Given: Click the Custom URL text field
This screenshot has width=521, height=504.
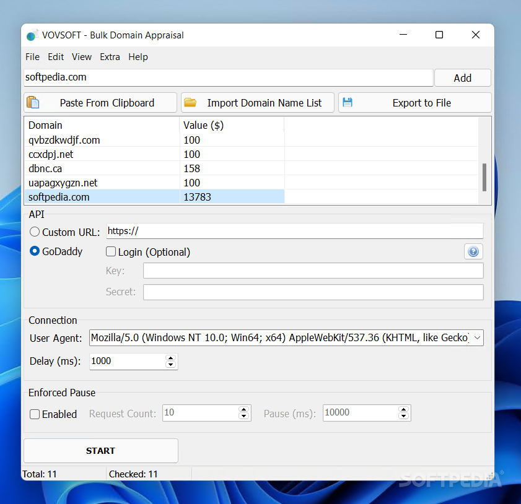Looking at the screenshot, I should click(295, 231).
